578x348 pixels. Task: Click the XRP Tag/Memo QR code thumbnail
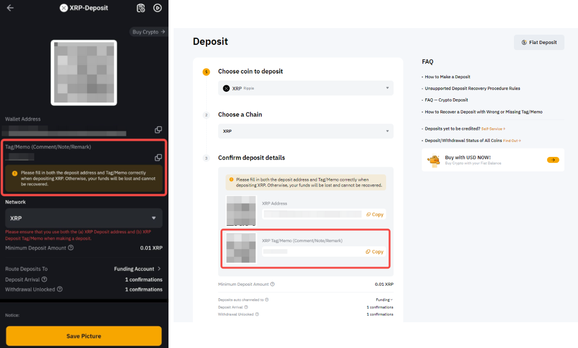(x=241, y=248)
